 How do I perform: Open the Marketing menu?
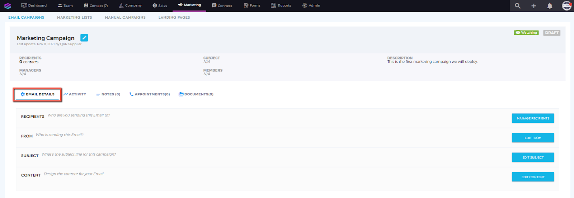[189, 5]
